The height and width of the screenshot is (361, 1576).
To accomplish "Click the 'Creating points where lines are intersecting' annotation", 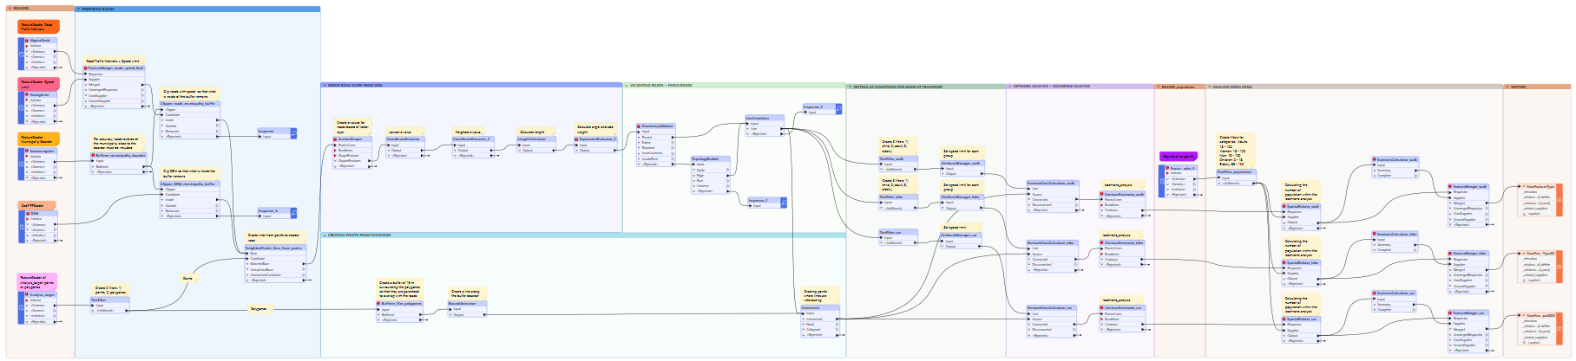I will tap(820, 296).
